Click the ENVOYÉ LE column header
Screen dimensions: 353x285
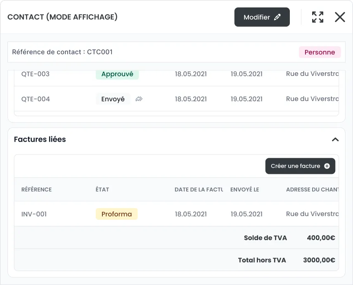(x=245, y=190)
